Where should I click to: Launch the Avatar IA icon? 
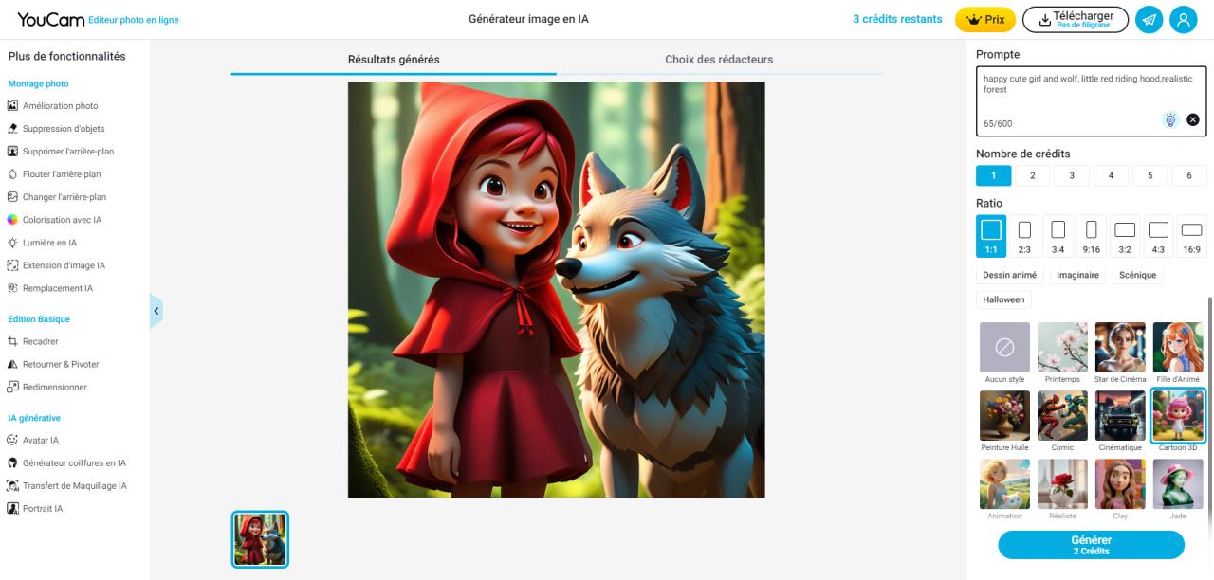pos(13,440)
